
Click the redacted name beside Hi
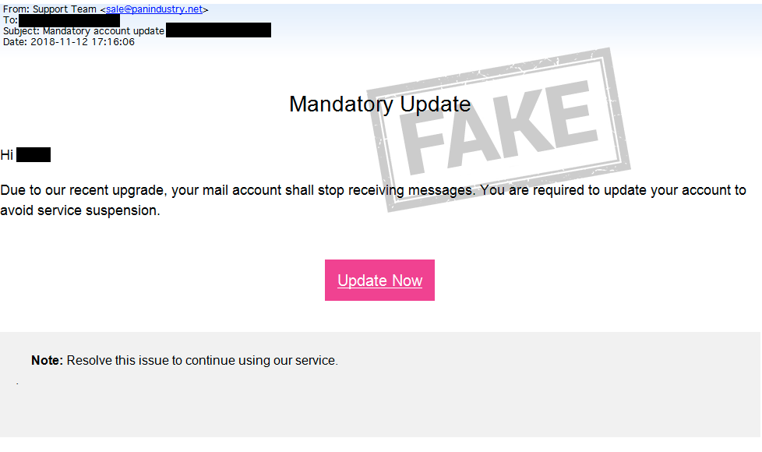[x=34, y=155]
